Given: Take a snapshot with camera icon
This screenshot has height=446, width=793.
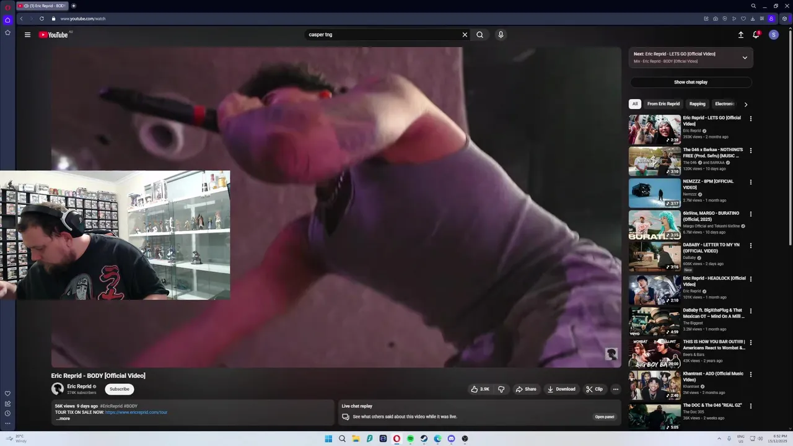Looking at the screenshot, I should (716, 19).
